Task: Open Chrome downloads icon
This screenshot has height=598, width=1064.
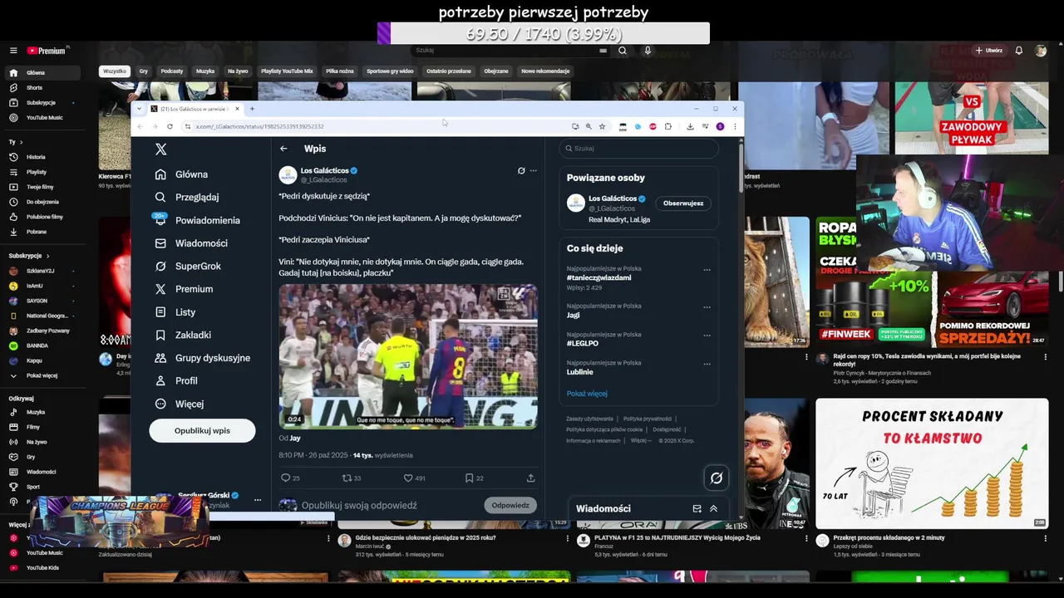Action: 690,126
